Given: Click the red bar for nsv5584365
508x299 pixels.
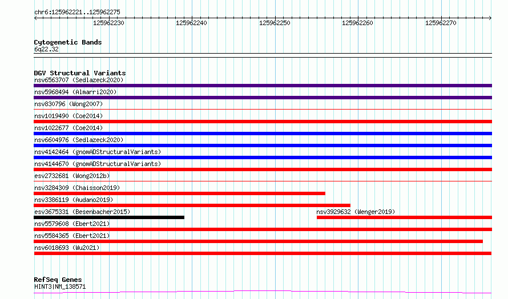Looking at the screenshot, I should click(258, 241).
